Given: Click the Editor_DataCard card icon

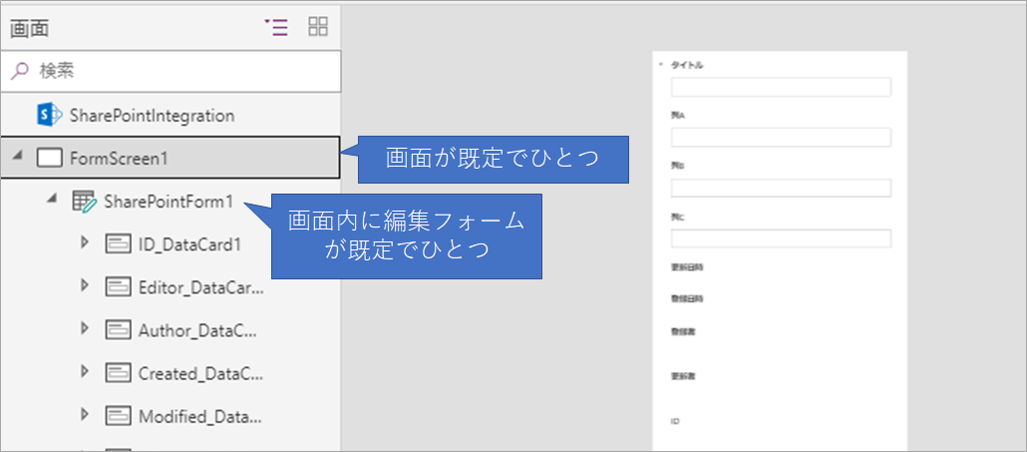Looking at the screenshot, I should click(118, 287).
